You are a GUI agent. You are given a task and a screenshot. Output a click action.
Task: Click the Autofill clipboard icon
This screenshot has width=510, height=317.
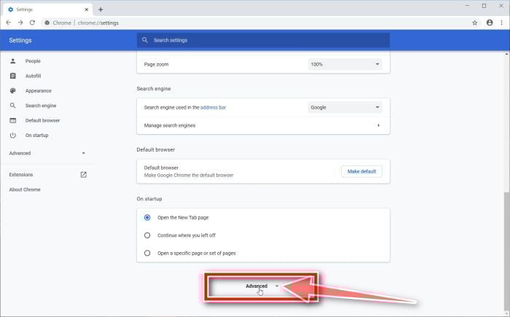(x=12, y=76)
